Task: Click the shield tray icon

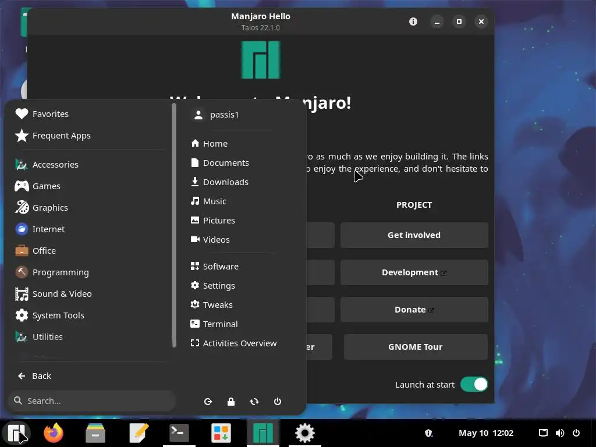Action: [428, 433]
